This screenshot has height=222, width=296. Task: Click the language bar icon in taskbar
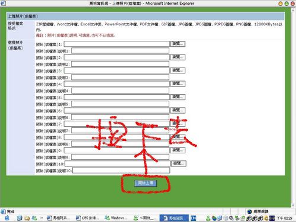point(194,218)
